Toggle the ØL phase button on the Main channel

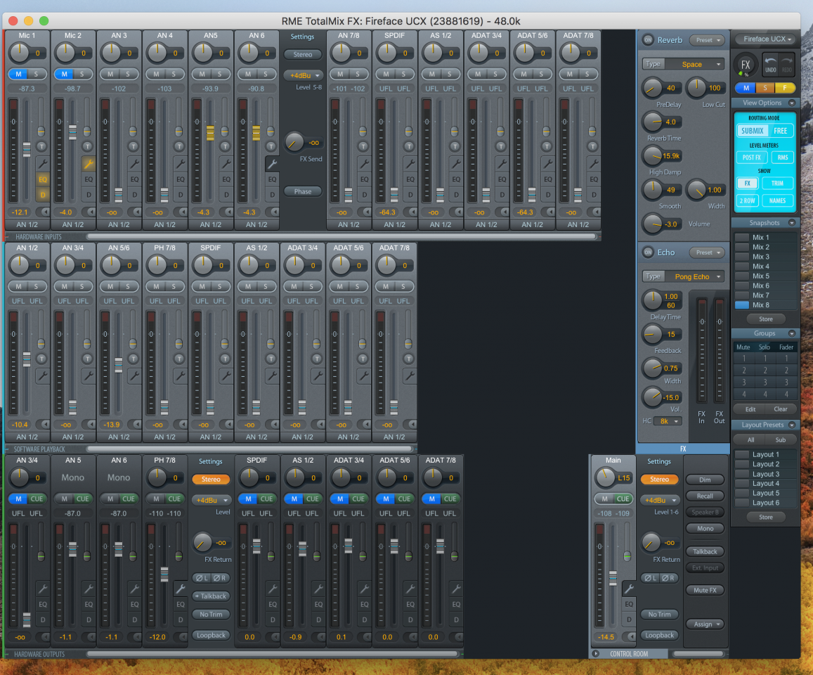tap(650, 578)
